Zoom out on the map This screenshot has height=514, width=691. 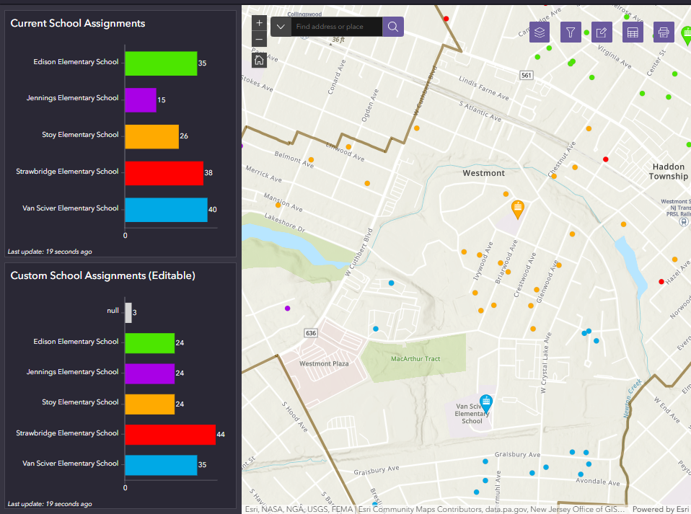click(x=259, y=39)
